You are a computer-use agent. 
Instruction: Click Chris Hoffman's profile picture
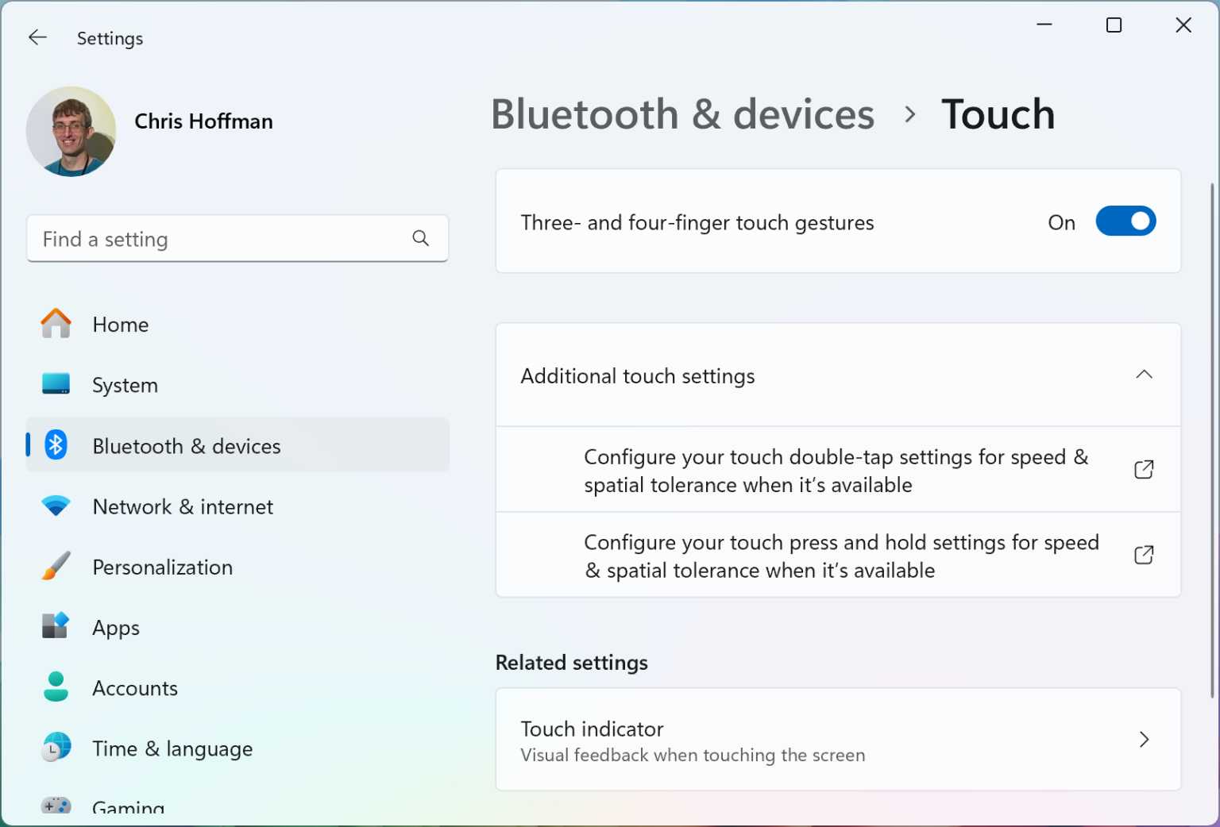(71, 131)
